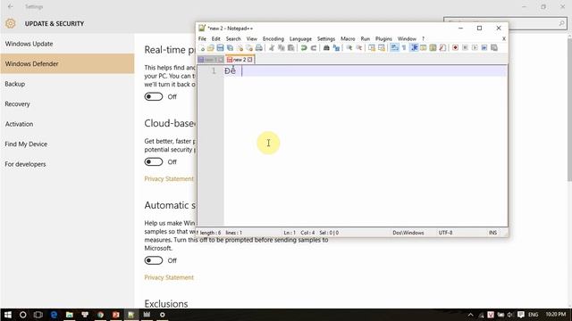
Task: Toggle the indent guide toolbar icon
Action: tap(414, 47)
